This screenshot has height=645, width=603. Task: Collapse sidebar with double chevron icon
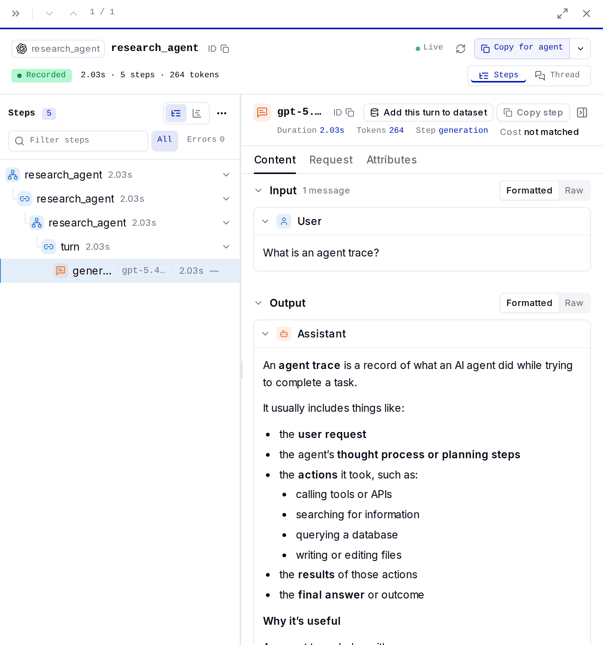pos(15,13)
